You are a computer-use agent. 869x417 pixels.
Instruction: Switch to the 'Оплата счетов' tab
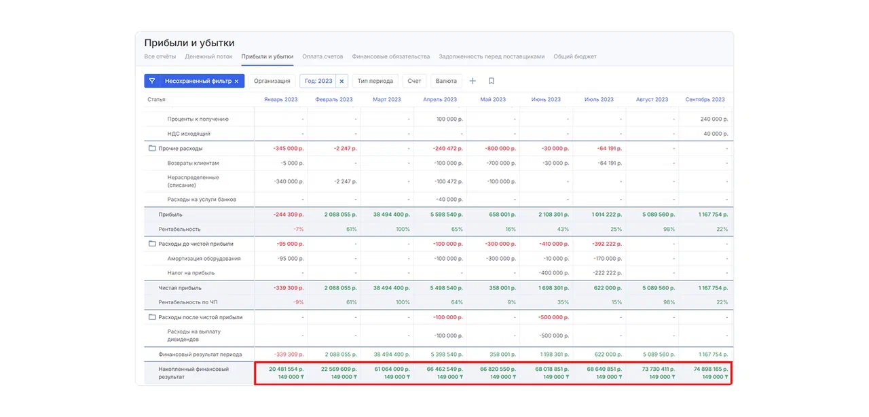(x=322, y=56)
